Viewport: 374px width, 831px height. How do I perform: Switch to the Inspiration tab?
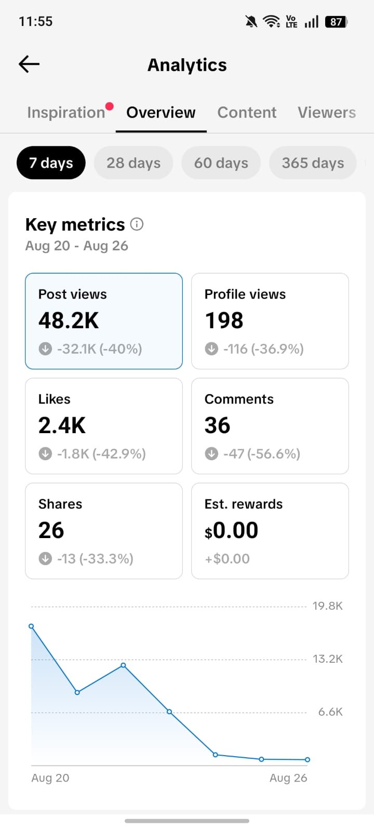(x=66, y=112)
